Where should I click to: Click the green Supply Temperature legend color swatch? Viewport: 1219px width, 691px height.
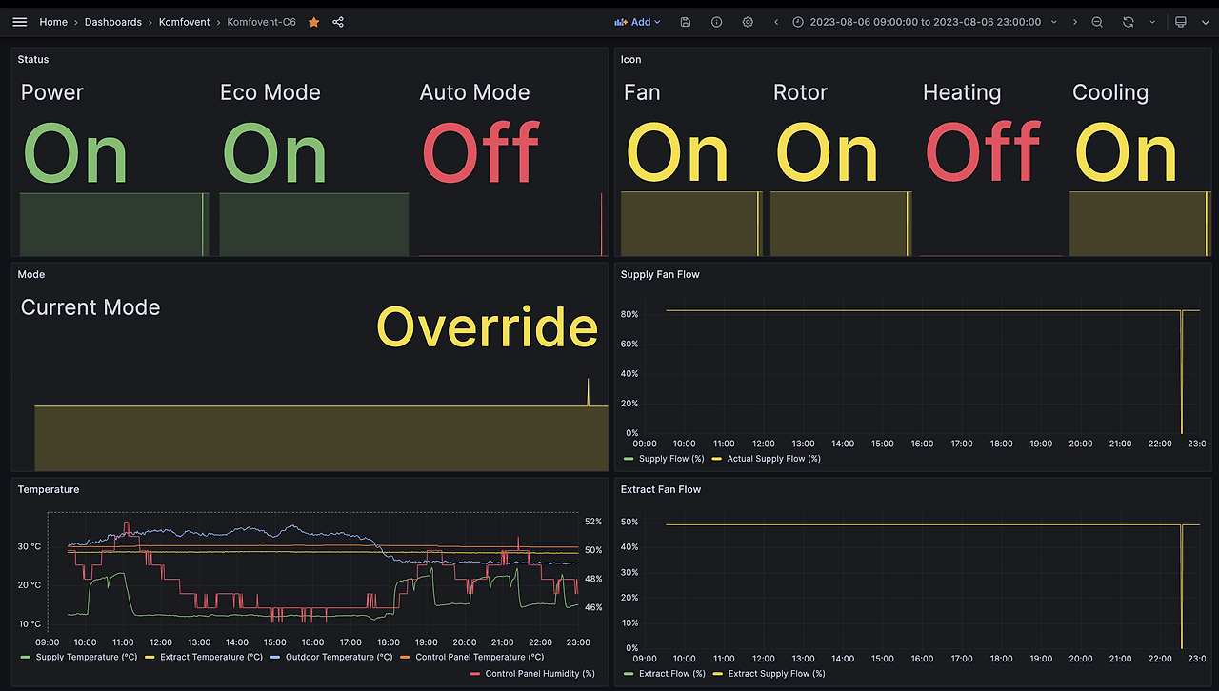click(x=26, y=657)
